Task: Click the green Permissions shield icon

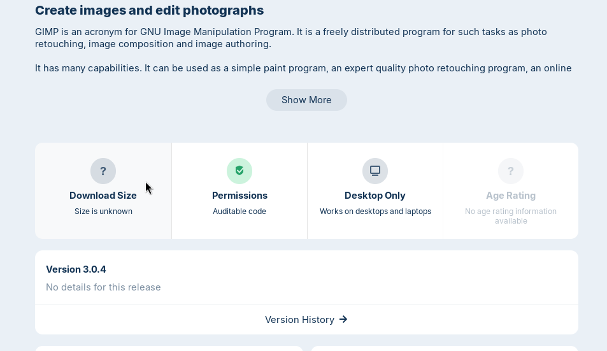Action: [239, 171]
